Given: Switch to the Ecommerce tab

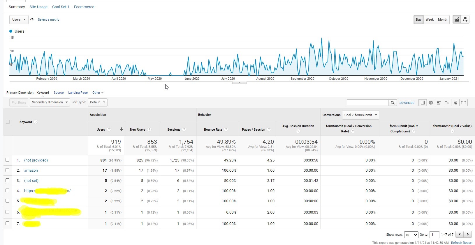Looking at the screenshot, I should point(84,7).
